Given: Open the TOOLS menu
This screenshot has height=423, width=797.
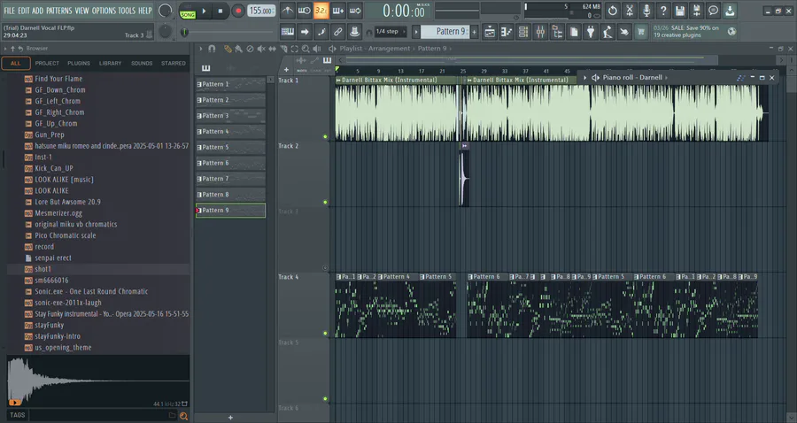Looking at the screenshot, I should [x=127, y=11].
